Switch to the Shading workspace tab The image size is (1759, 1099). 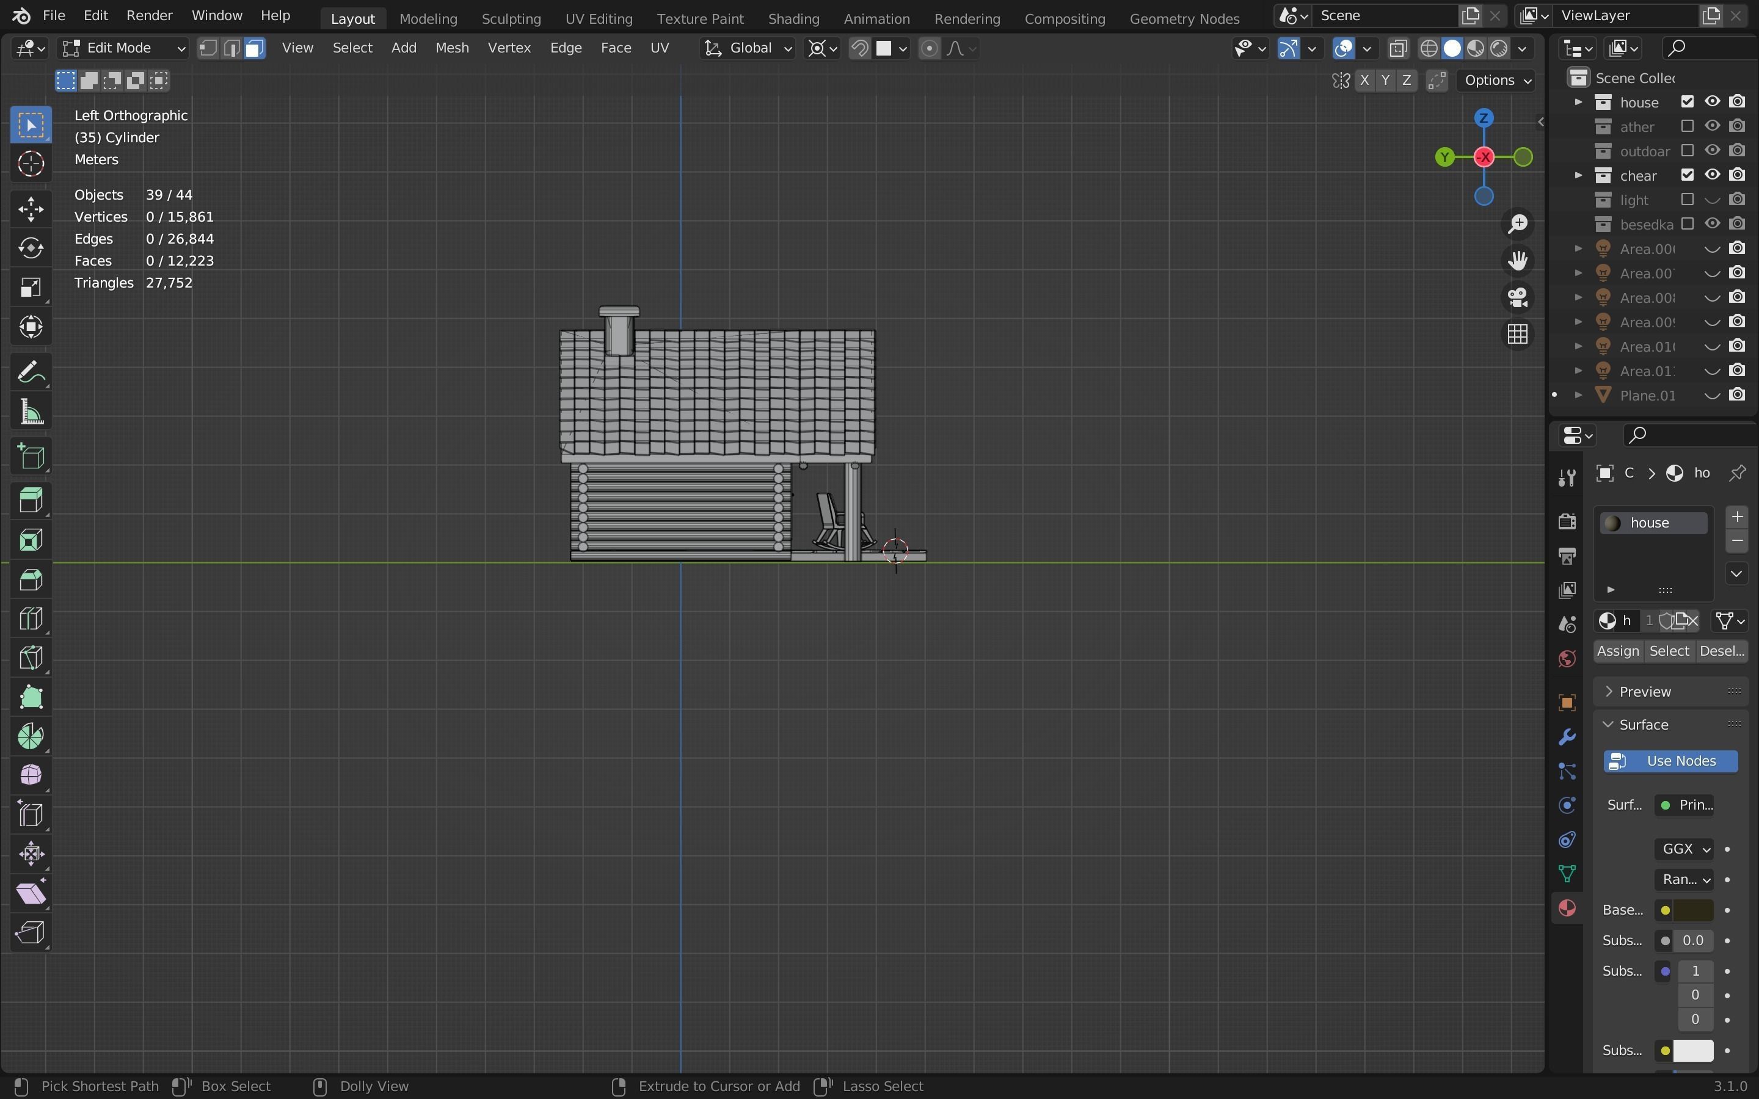coord(793,18)
